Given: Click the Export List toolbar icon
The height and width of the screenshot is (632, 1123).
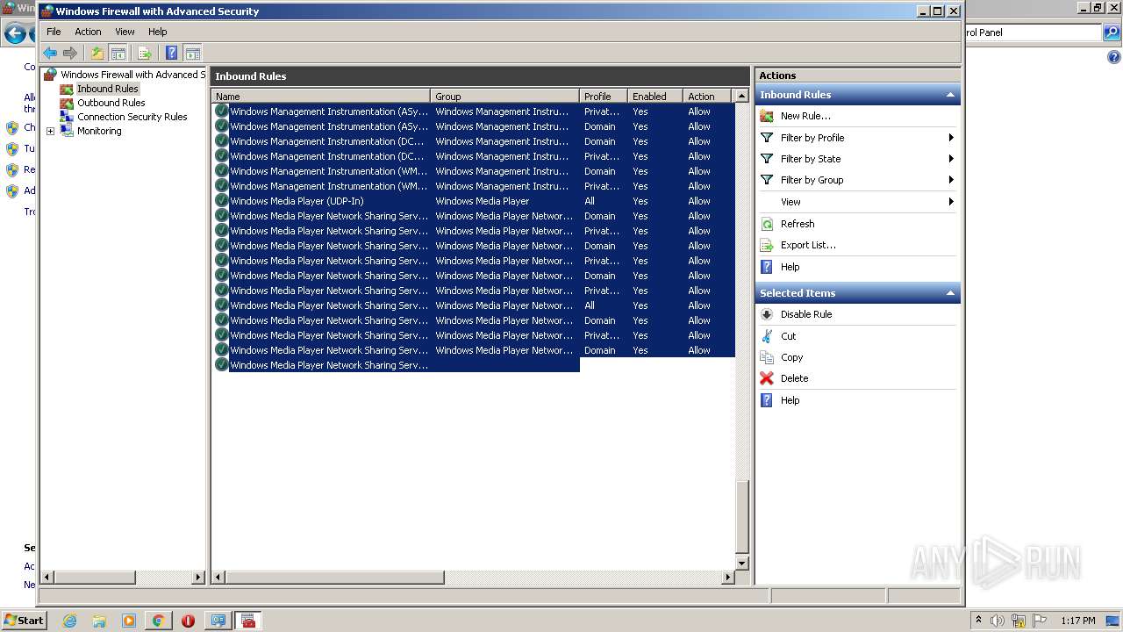Looking at the screenshot, I should point(145,53).
